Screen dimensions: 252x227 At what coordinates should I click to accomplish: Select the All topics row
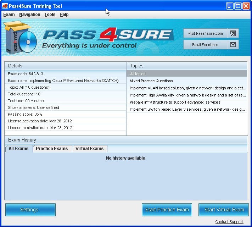tap(186, 74)
